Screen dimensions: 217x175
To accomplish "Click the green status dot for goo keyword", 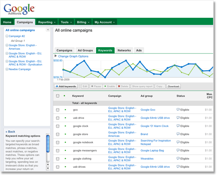I will click(65, 110).
